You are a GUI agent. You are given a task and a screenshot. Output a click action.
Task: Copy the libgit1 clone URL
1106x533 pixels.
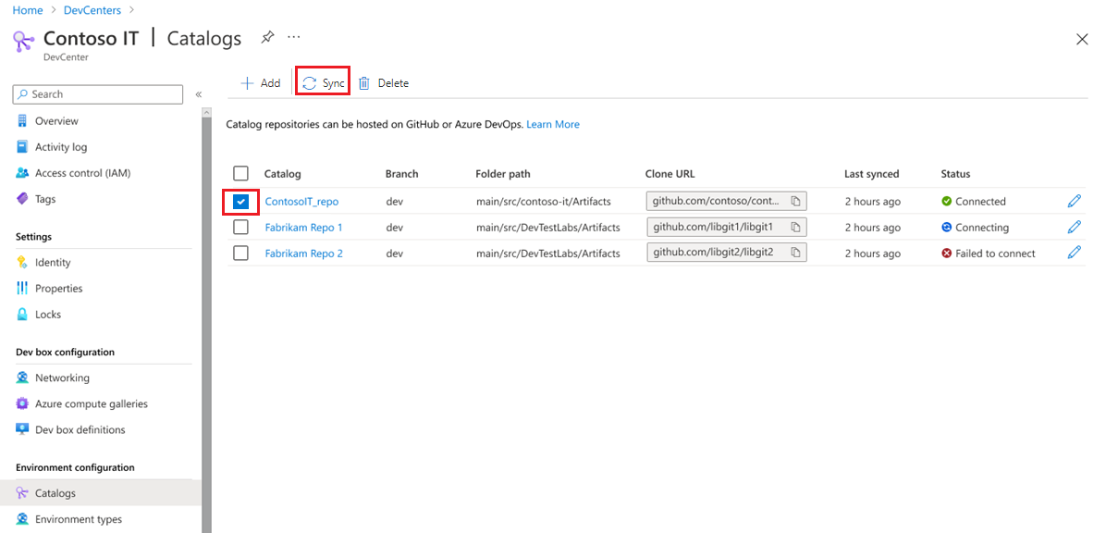pos(795,228)
